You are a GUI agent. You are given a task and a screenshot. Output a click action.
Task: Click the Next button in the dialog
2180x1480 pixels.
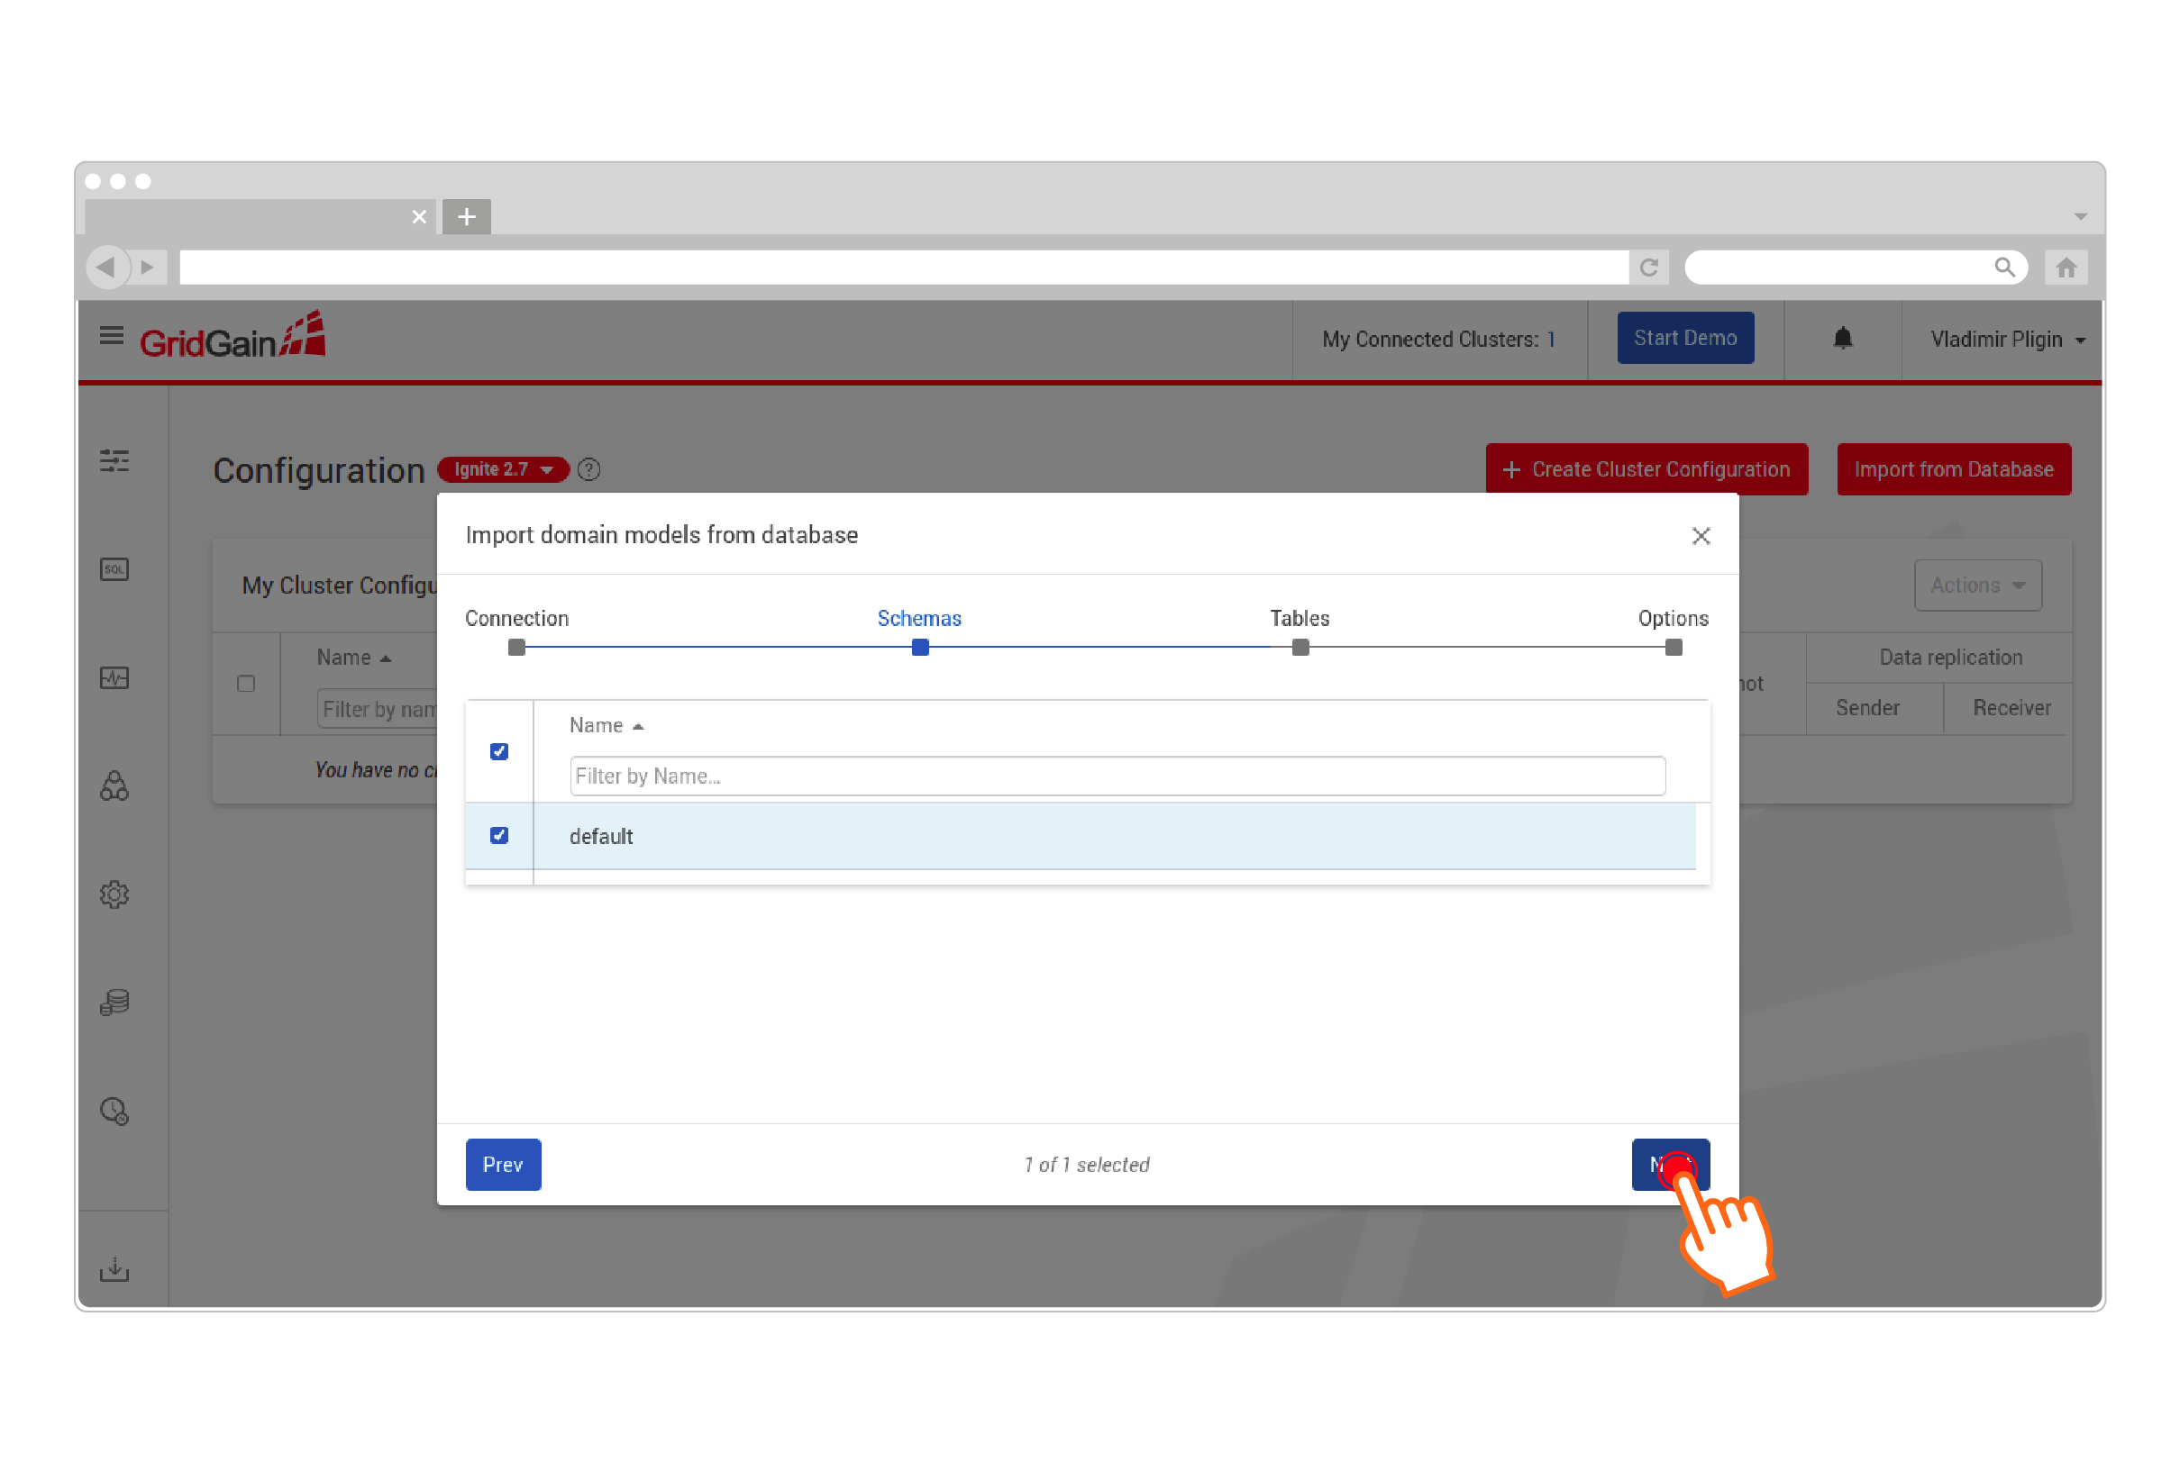(1670, 1164)
